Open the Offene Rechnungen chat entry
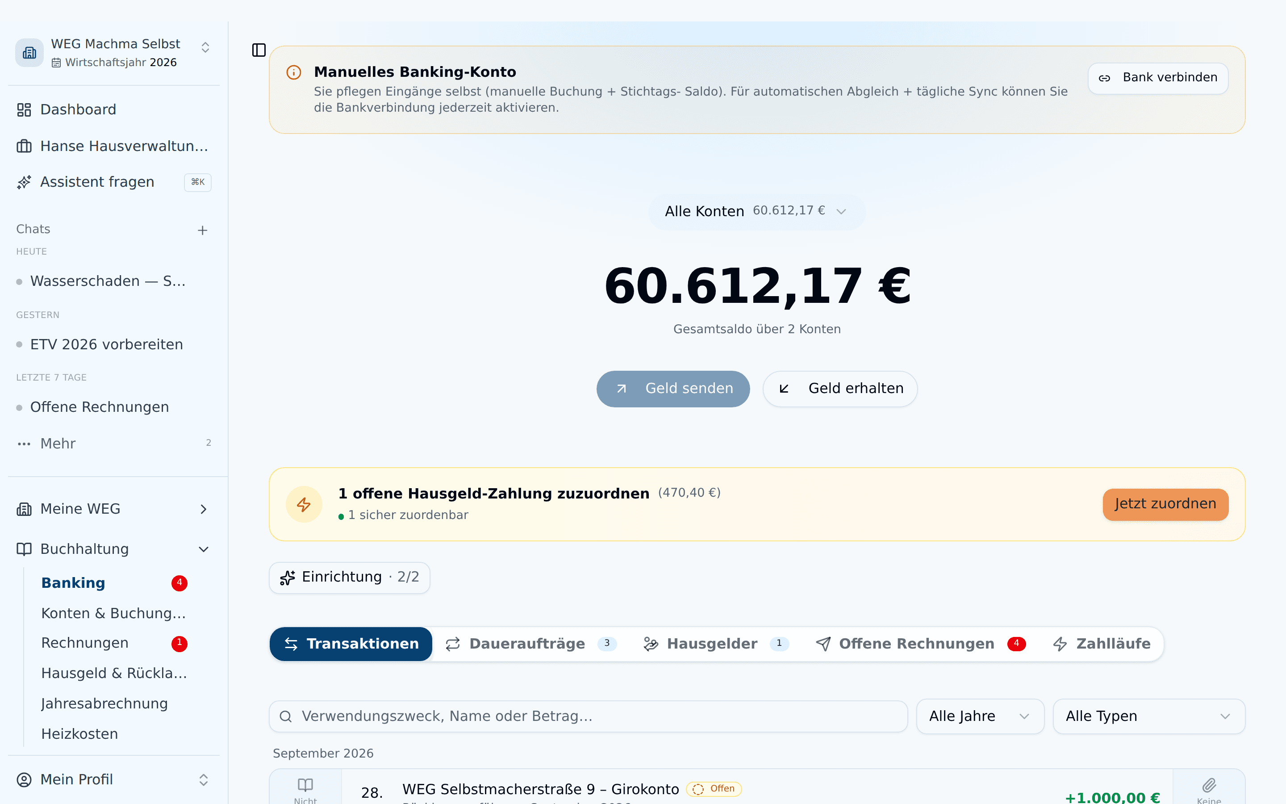Image resolution: width=1286 pixels, height=804 pixels. point(100,407)
